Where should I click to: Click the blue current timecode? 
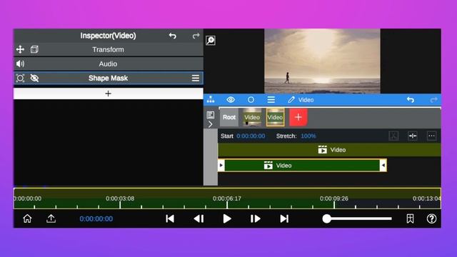(96, 219)
